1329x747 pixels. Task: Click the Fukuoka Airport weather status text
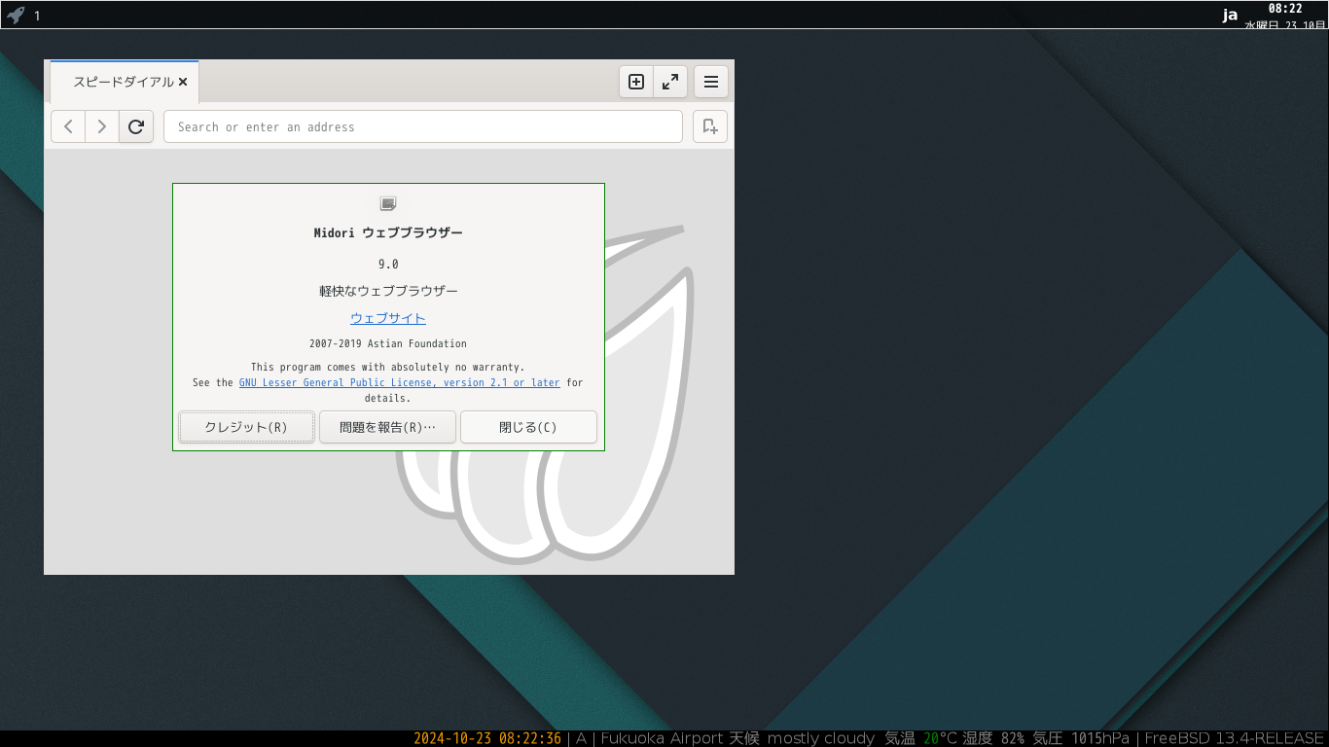click(737, 738)
